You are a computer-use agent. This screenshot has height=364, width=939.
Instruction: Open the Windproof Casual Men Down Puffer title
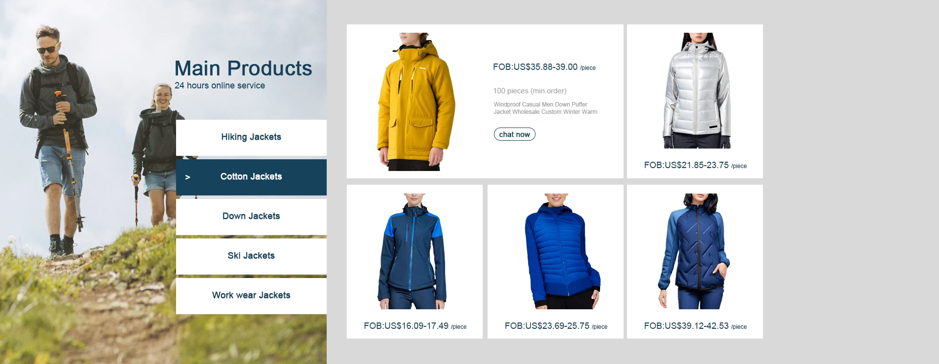(545, 108)
